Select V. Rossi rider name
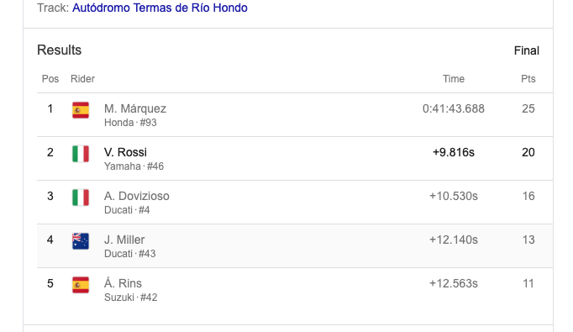 coord(125,152)
